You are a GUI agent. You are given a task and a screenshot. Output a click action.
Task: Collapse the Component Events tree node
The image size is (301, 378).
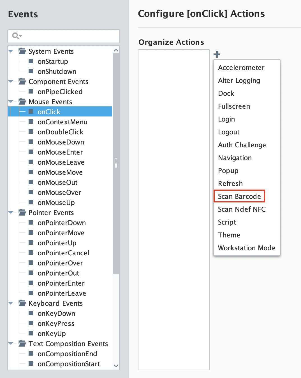(11, 81)
